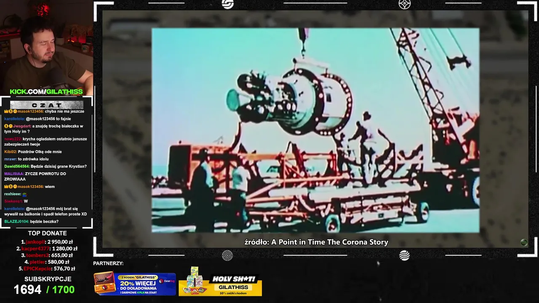Click message 'będzie beczka?'
The width and height of the screenshot is (539, 303).
pyautogui.click(x=44, y=221)
